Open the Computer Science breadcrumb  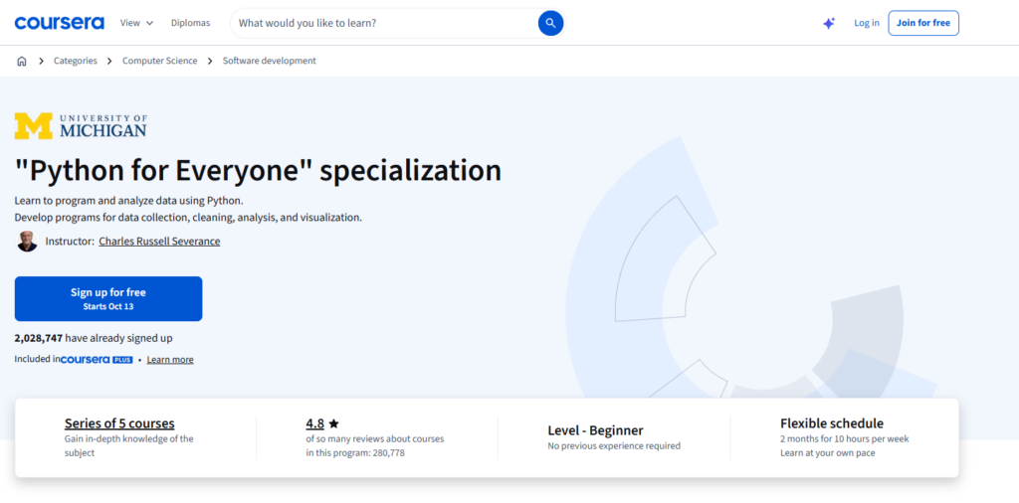(x=160, y=61)
